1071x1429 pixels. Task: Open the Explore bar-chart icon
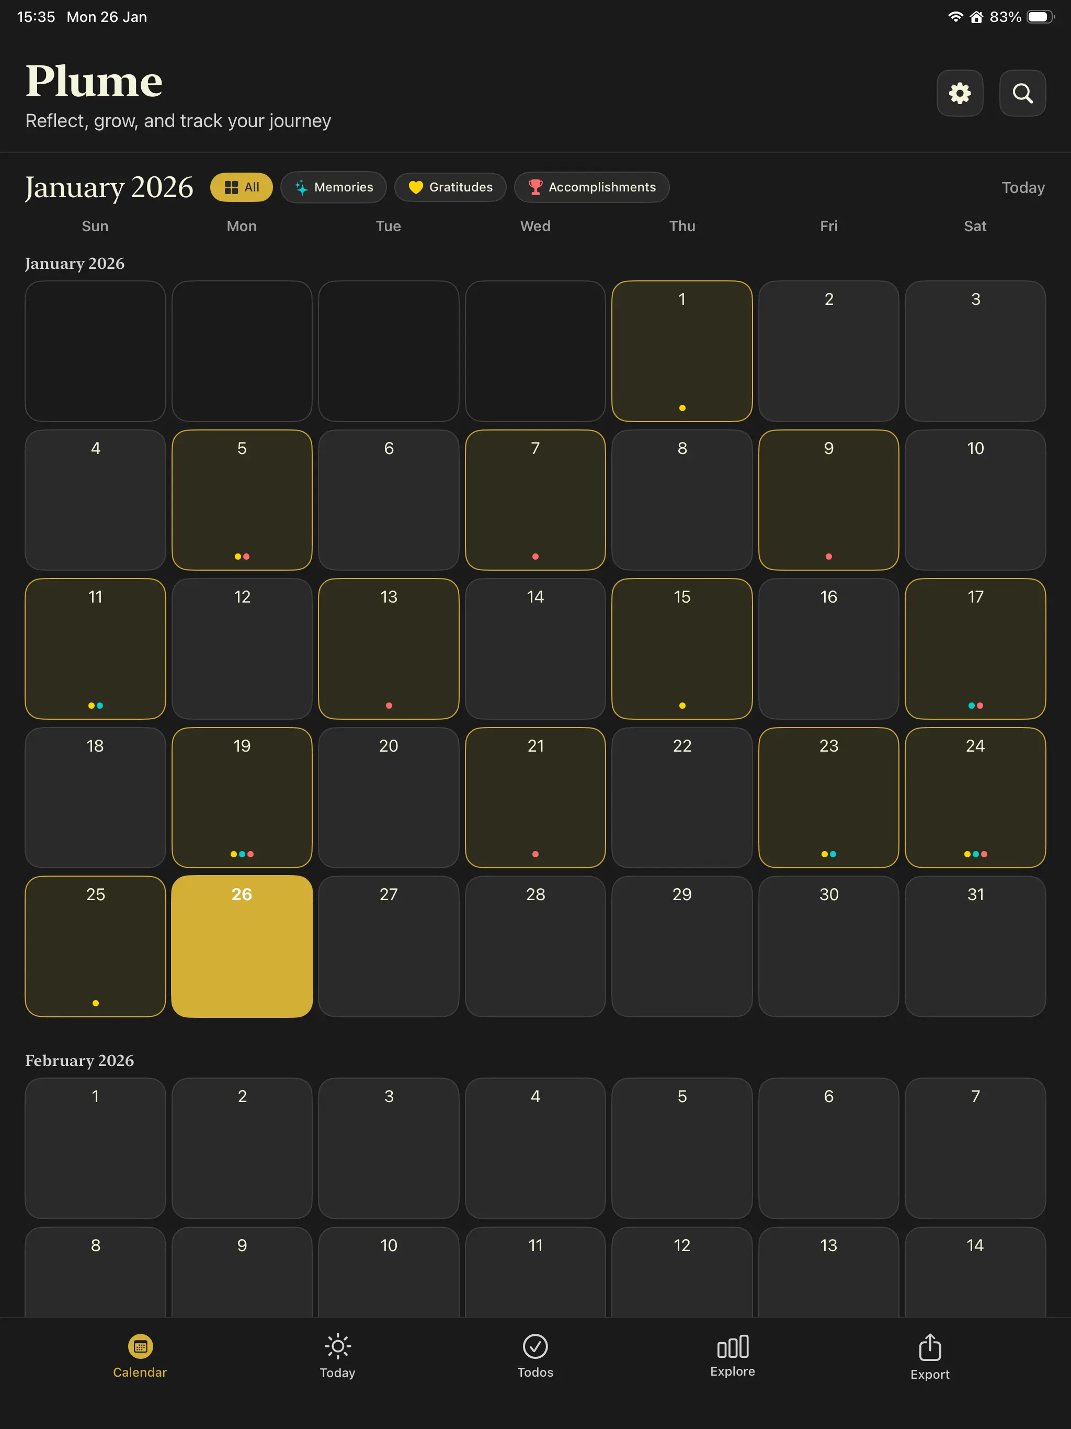coord(732,1347)
